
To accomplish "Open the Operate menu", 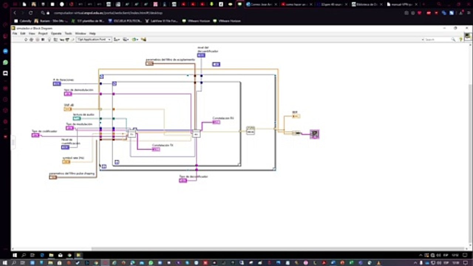I will tap(56, 34).
